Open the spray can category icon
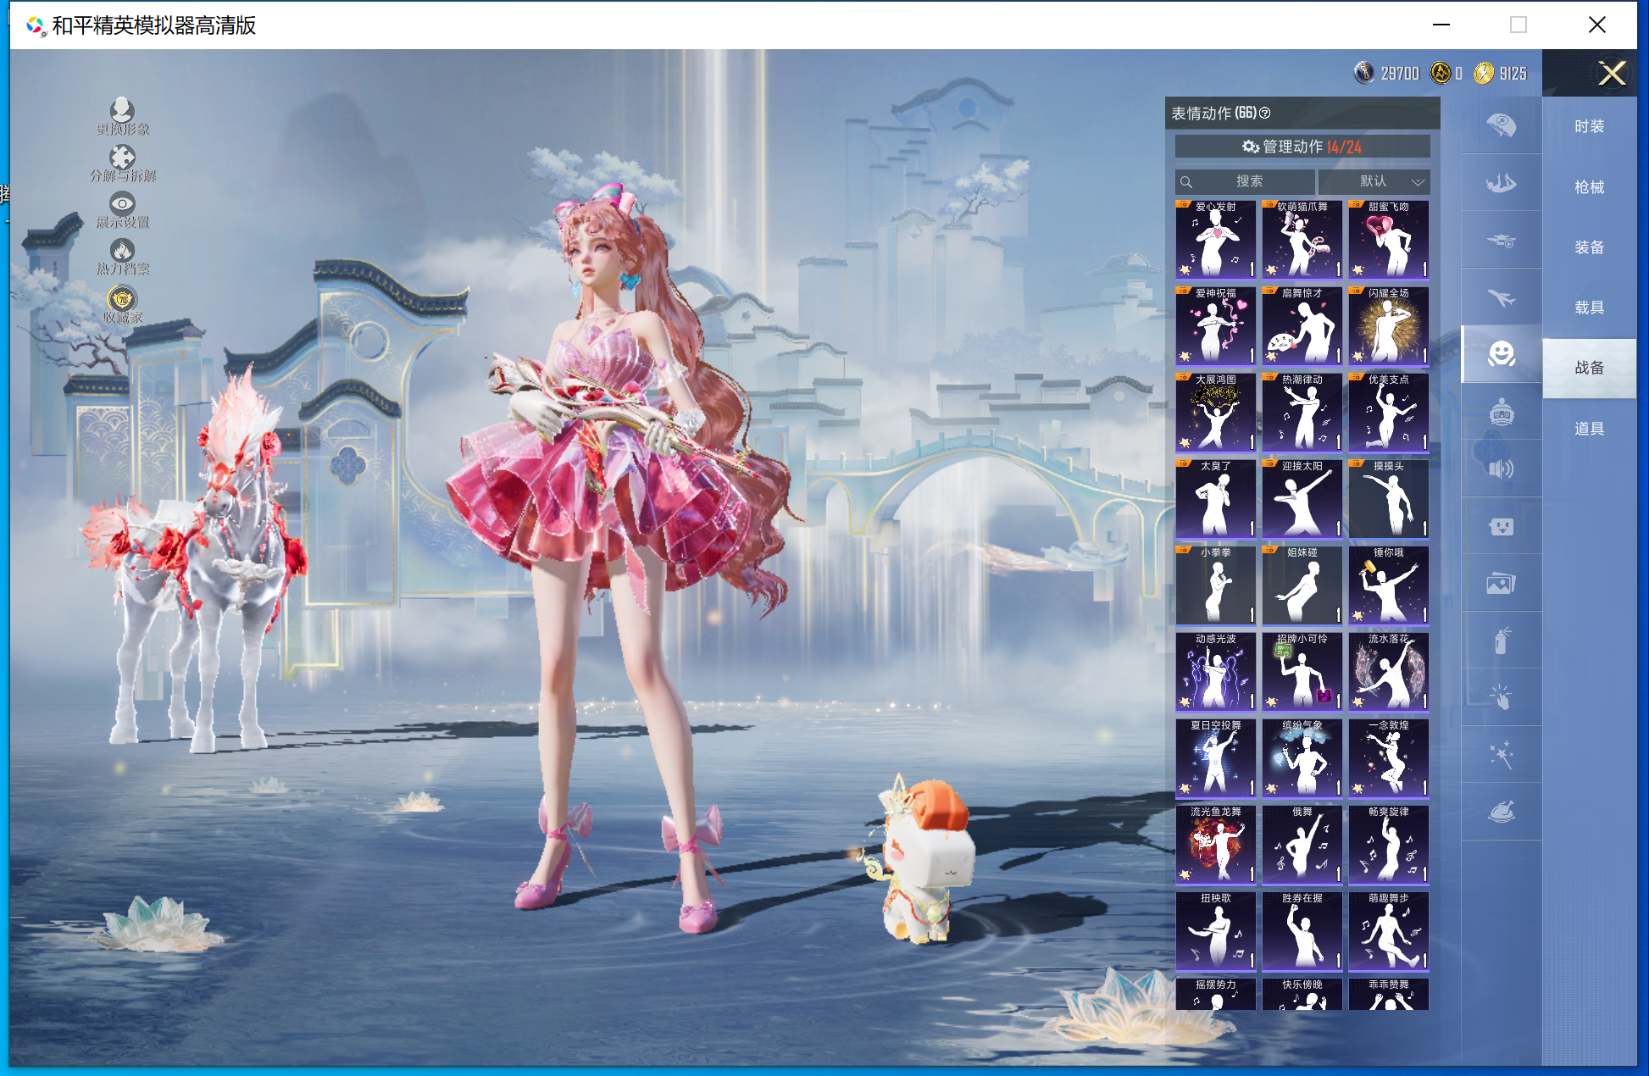 pos(1501,641)
